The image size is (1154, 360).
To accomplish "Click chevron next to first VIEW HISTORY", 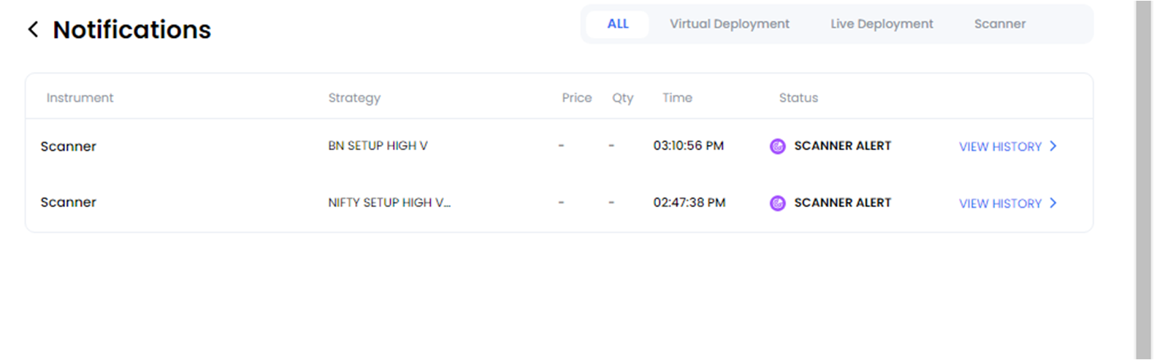I will click(x=1053, y=146).
